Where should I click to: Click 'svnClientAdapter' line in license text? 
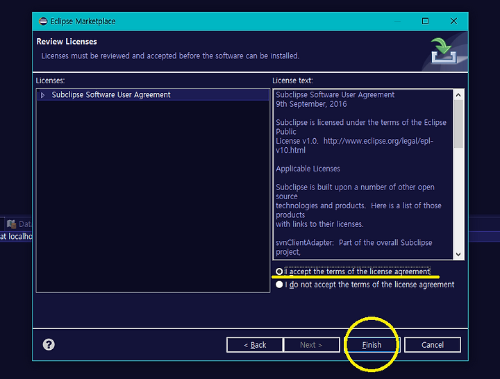[x=354, y=242]
